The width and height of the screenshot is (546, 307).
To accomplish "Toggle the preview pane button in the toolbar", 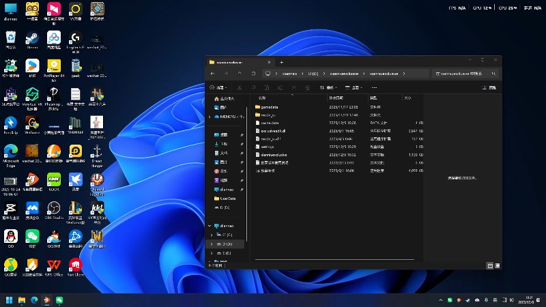I will (x=489, y=87).
